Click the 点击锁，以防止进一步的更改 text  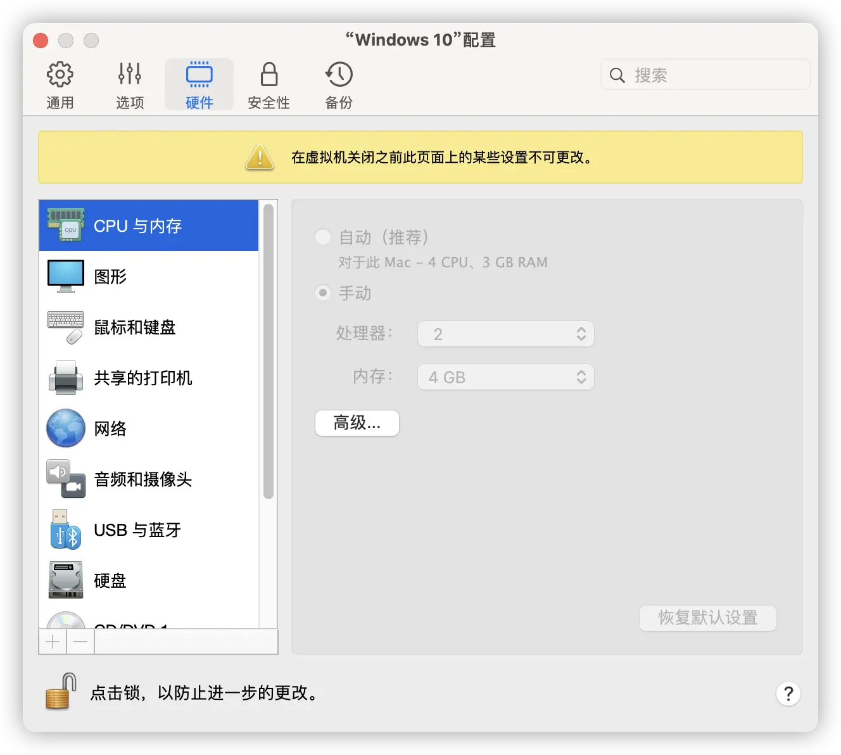pyautogui.click(x=205, y=692)
